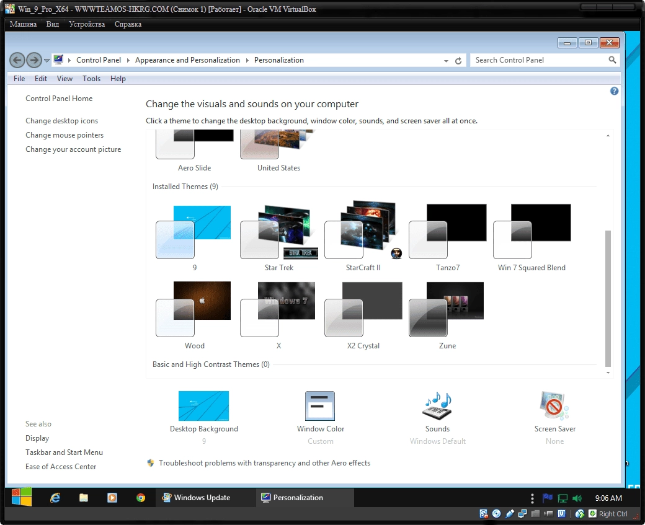Expand the arrow before Control Panel breadcrumb

point(69,60)
